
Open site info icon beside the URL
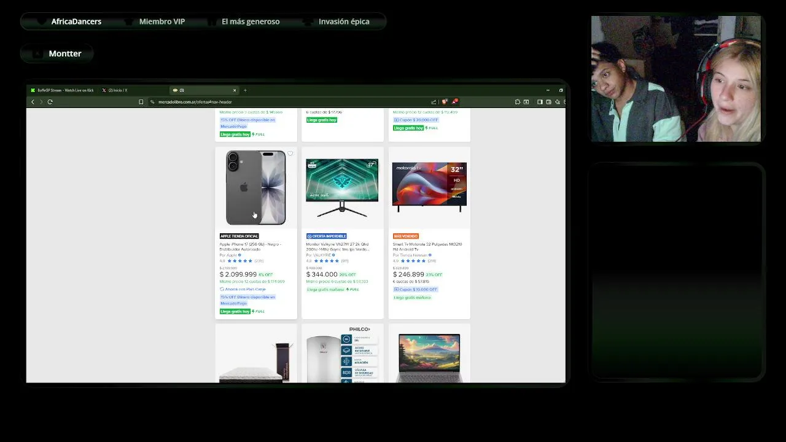tap(152, 102)
